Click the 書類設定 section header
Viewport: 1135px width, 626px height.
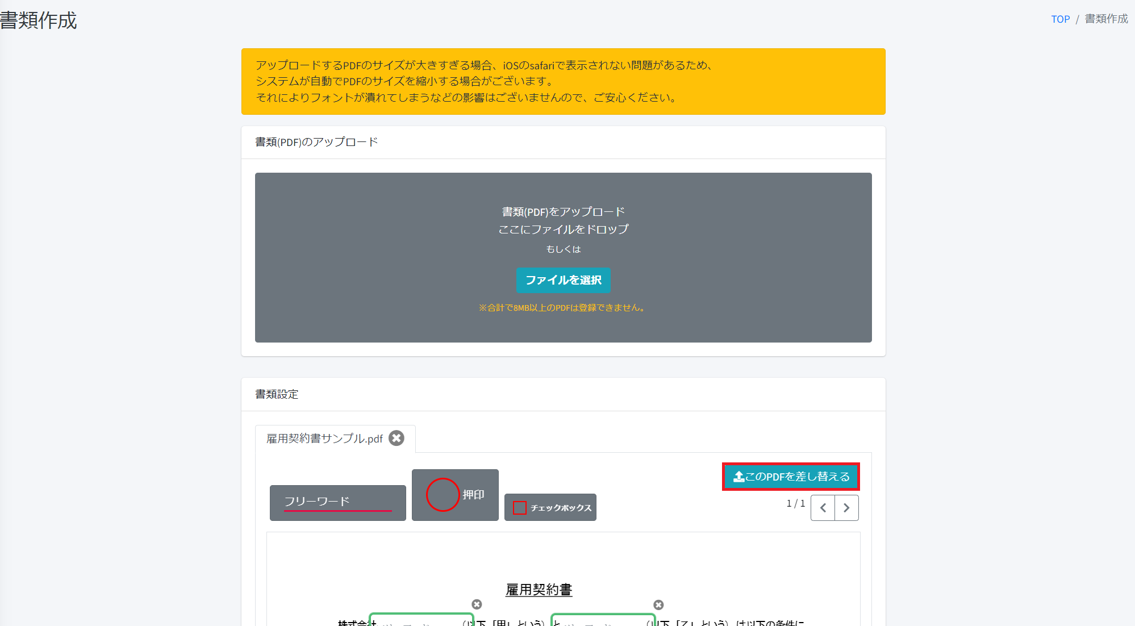[x=277, y=394]
